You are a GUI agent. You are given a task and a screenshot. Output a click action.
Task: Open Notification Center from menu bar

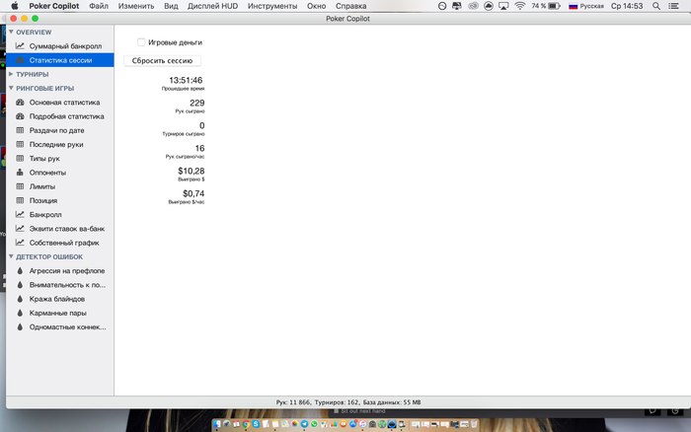click(x=674, y=6)
